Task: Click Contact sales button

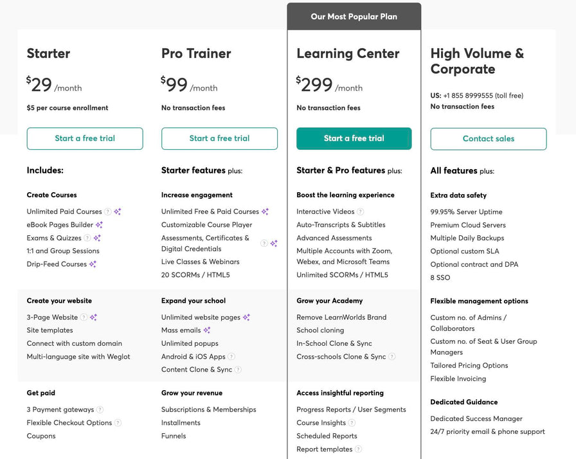Action: tap(488, 139)
